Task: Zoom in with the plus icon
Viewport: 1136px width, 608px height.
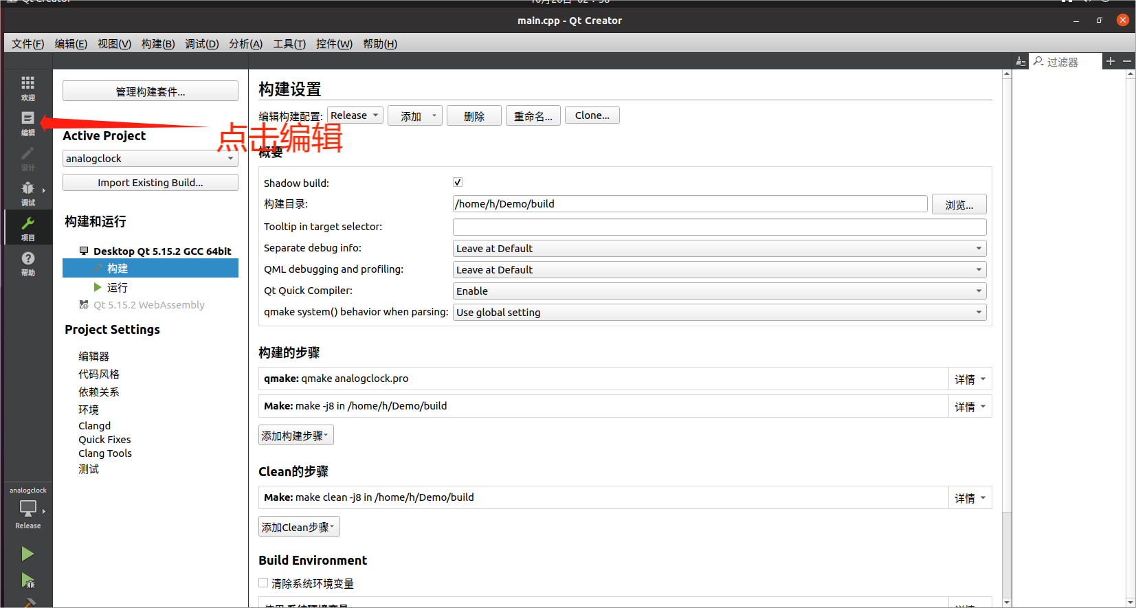Action: (x=1110, y=61)
